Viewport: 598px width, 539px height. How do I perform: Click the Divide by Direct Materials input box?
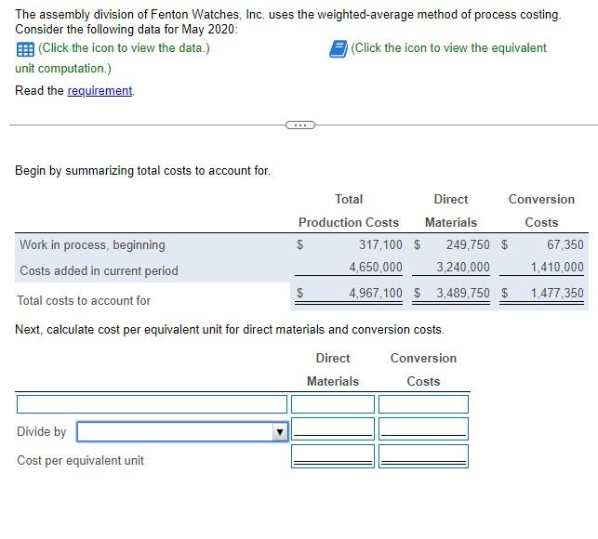pyautogui.click(x=333, y=428)
